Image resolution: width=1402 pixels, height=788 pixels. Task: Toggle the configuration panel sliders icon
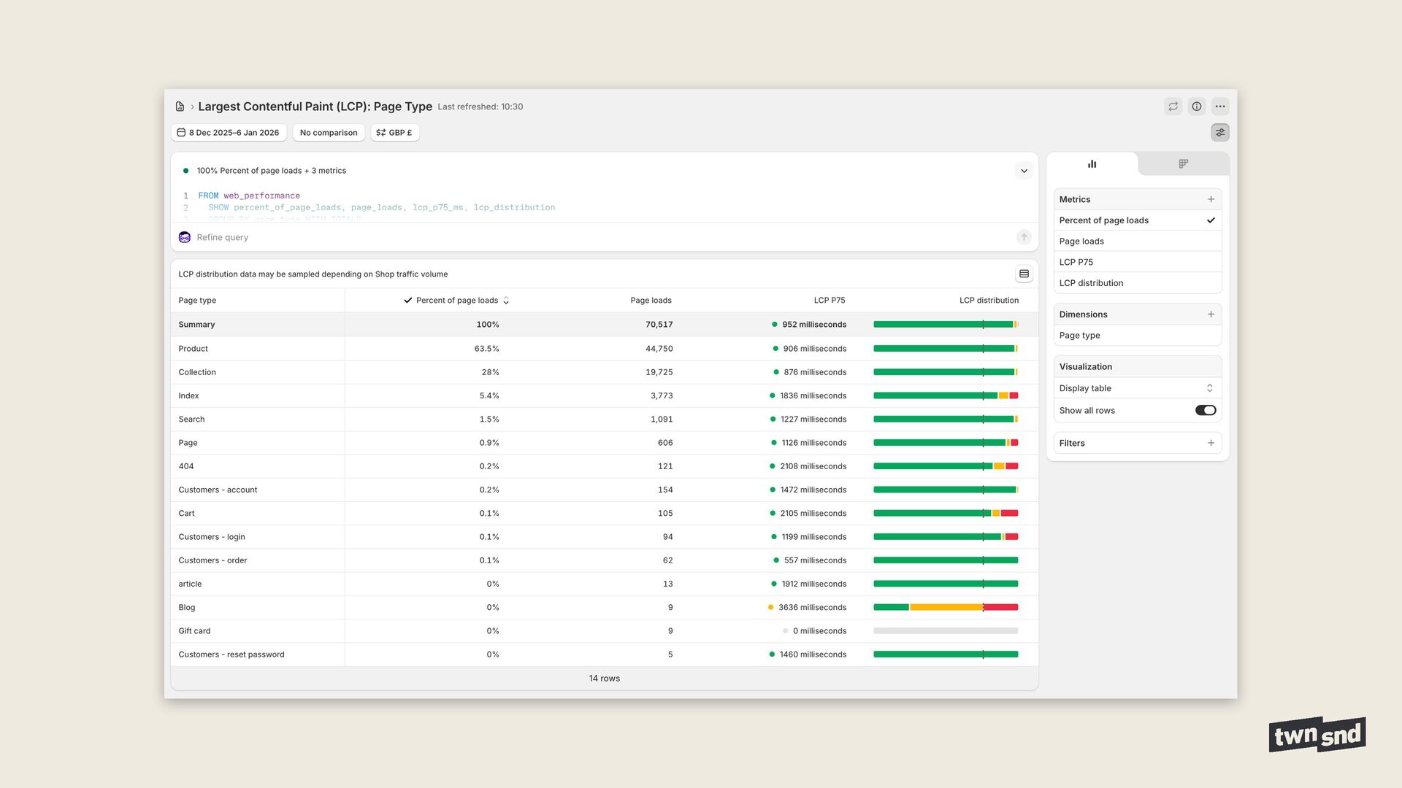pos(1220,133)
